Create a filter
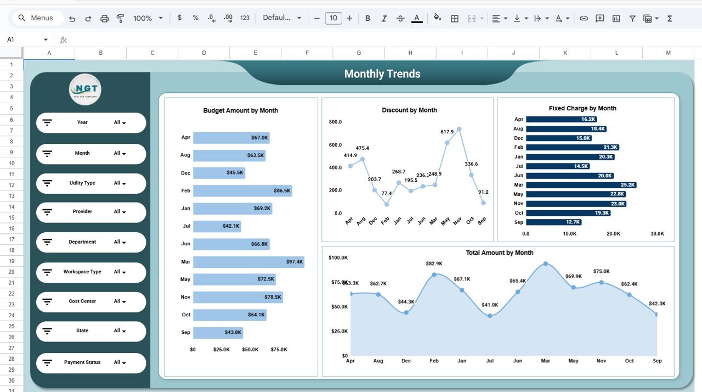This screenshot has height=392, width=702. (632, 18)
